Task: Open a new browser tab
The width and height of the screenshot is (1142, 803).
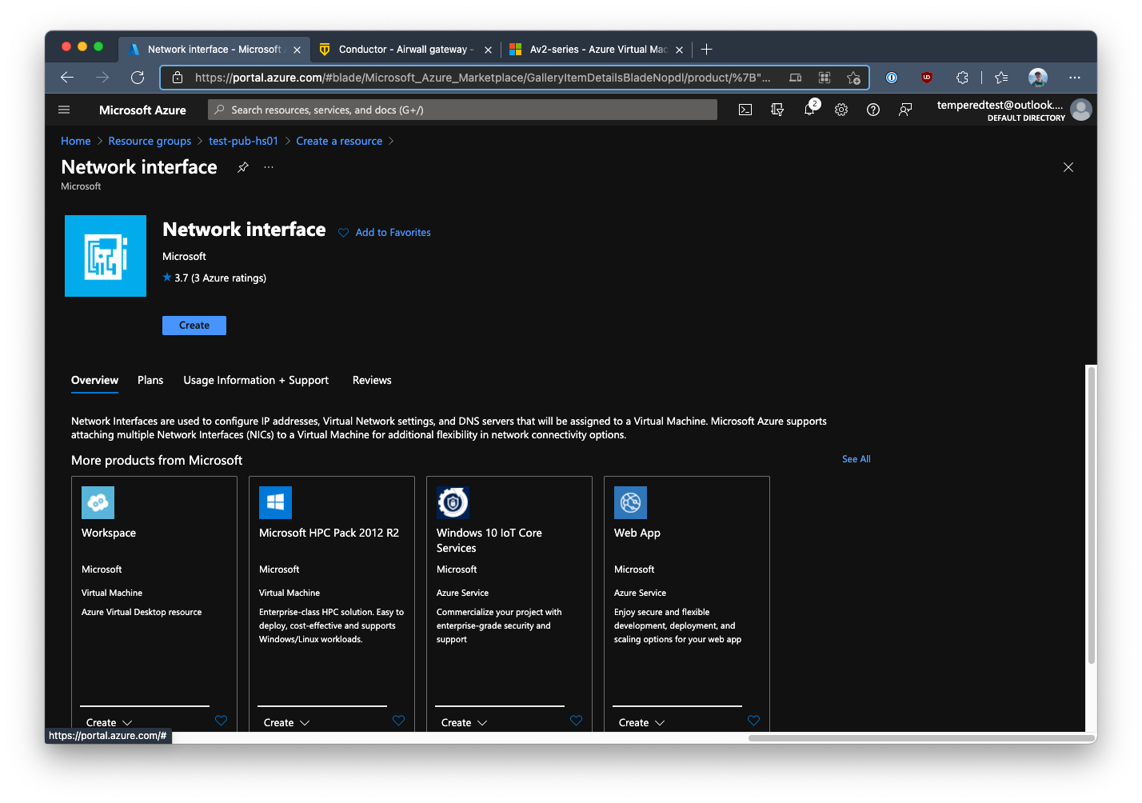Action: click(706, 50)
